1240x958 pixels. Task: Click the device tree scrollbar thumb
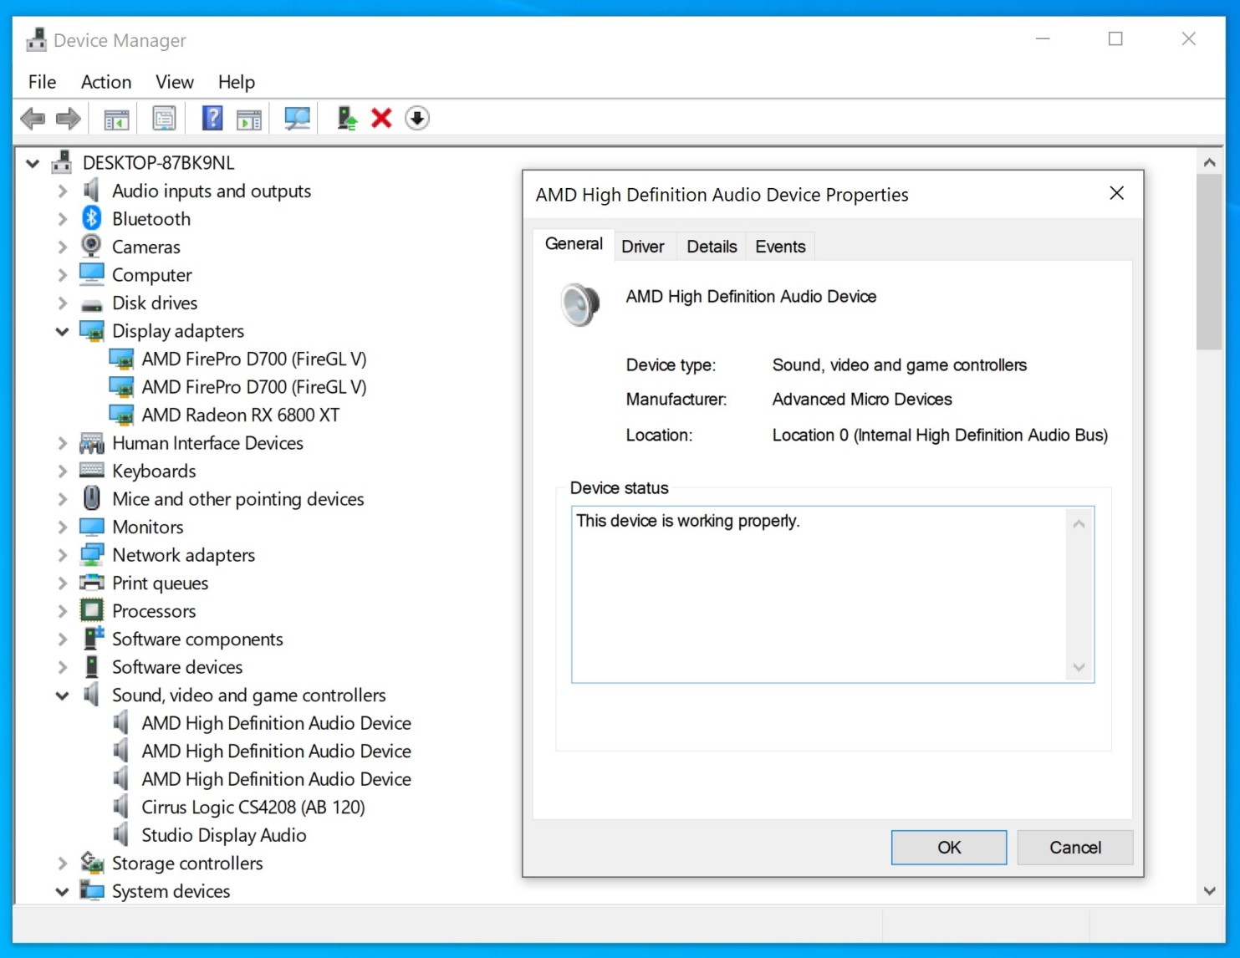point(1209,262)
